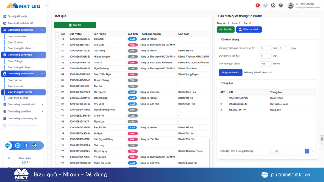Image resolution: width=324 pixels, height=182 pixels.
Task: Open the website globe icon
Action: pyautogui.click(x=35, y=146)
